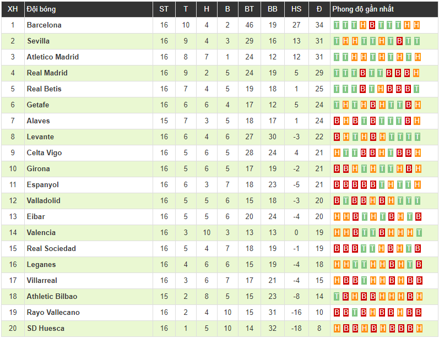Image resolution: width=439 pixels, height=338 pixels.
Task: Open the Barcelona team link
Action: 44,25
